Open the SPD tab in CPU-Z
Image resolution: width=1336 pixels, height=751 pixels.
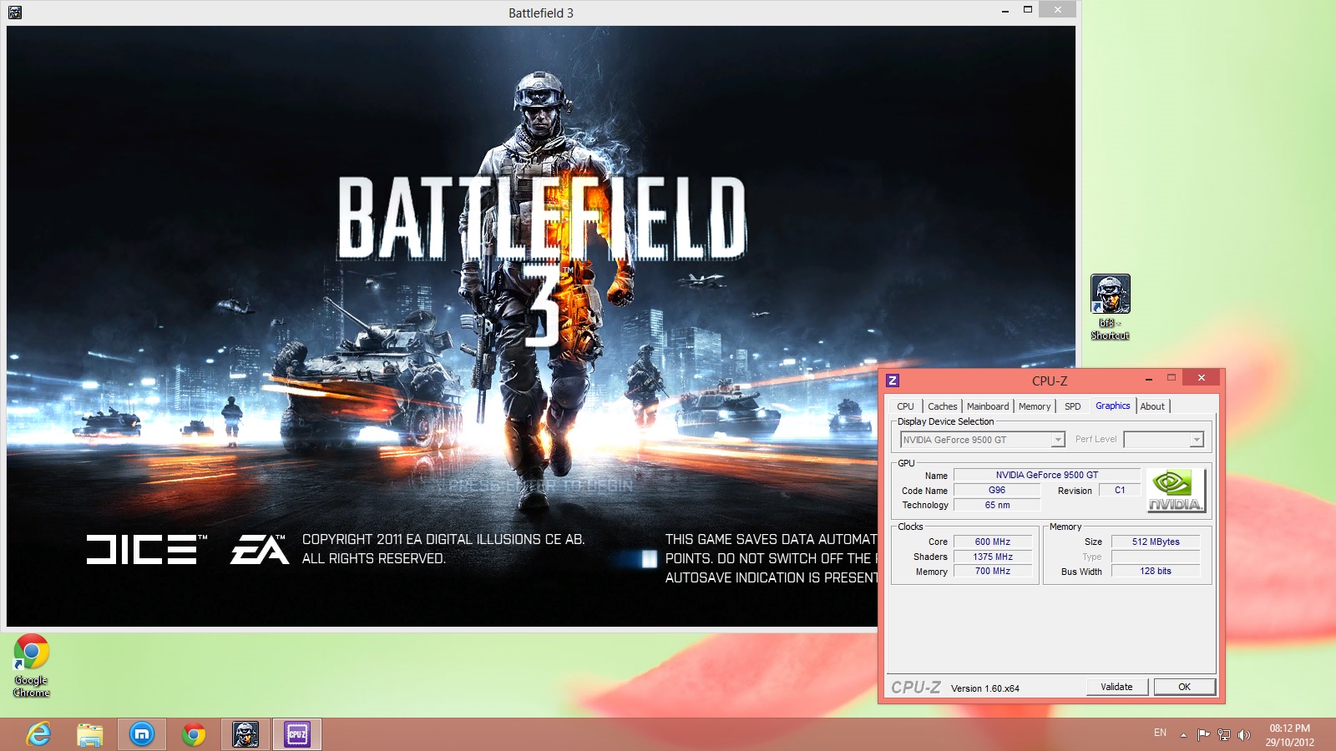[1073, 406]
